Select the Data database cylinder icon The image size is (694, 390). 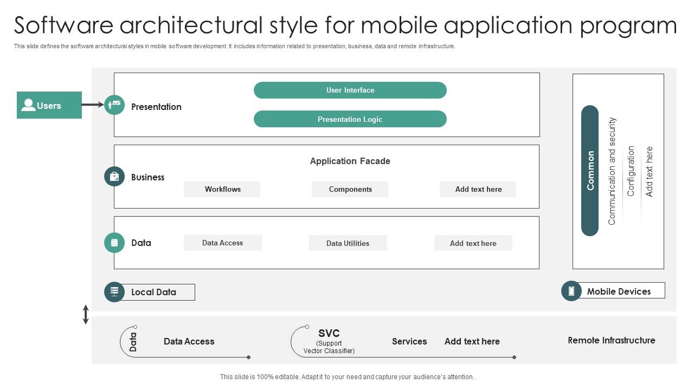114,243
